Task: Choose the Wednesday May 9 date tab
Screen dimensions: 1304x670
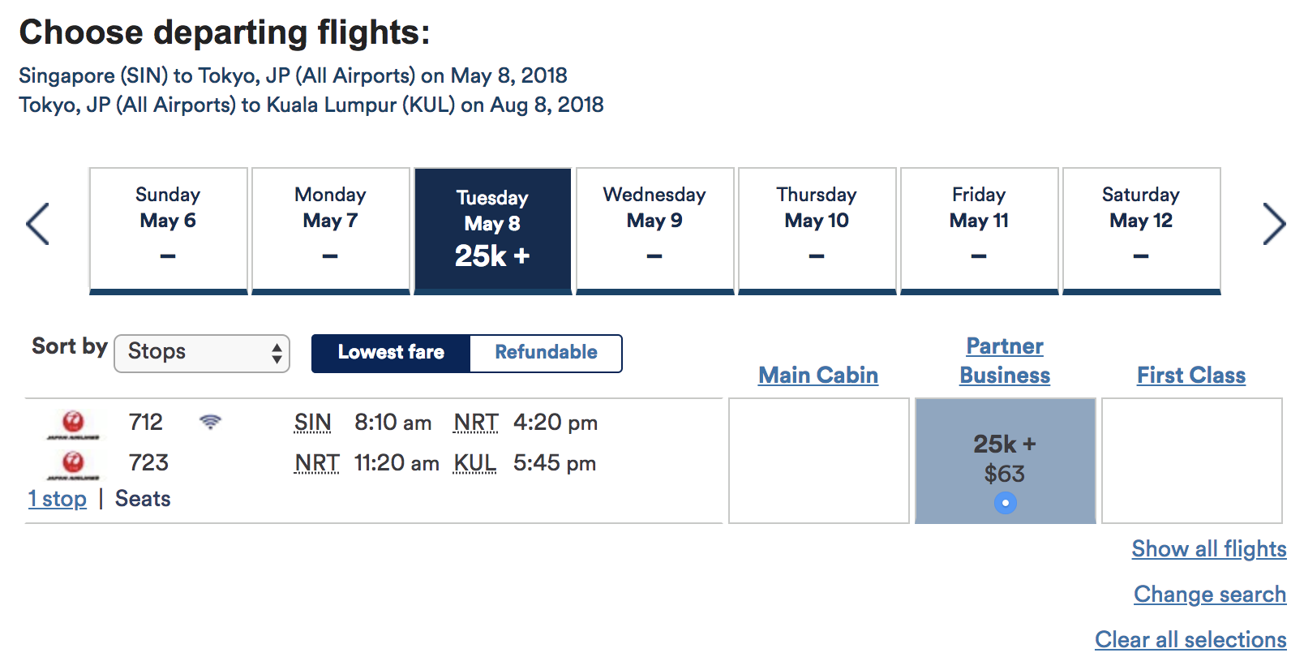Action: (x=654, y=231)
